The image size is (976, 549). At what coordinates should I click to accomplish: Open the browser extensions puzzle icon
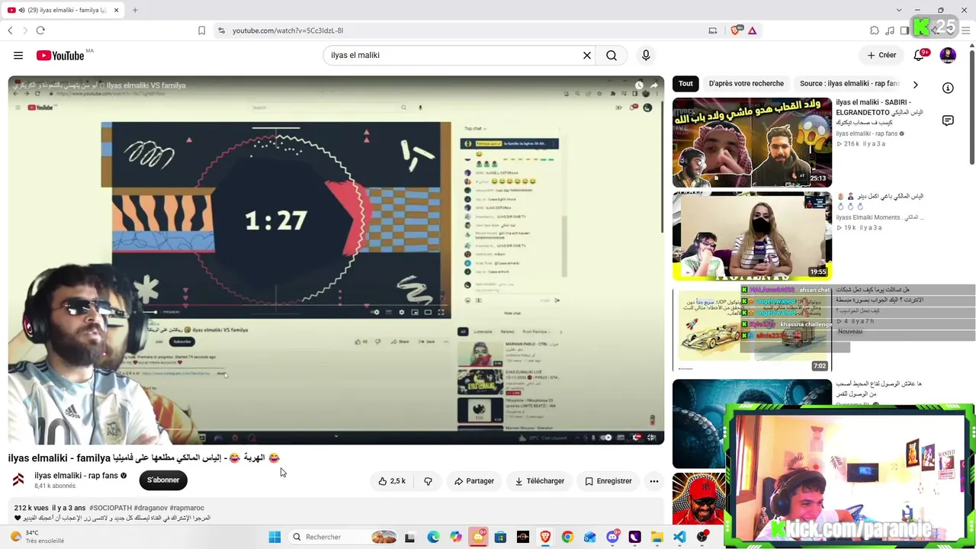875,30
